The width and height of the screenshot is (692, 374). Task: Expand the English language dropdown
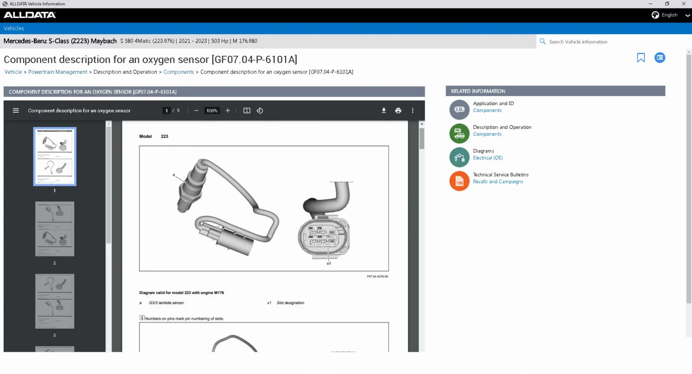tap(687, 15)
